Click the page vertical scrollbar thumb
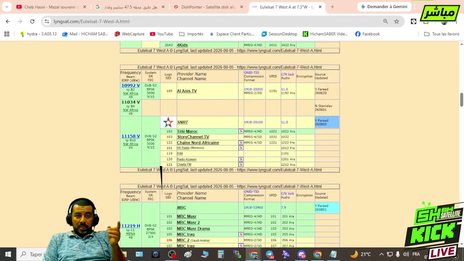464x261 pixels. tap(461, 100)
